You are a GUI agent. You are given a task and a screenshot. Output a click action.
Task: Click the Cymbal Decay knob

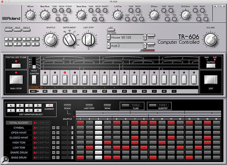[171, 10]
